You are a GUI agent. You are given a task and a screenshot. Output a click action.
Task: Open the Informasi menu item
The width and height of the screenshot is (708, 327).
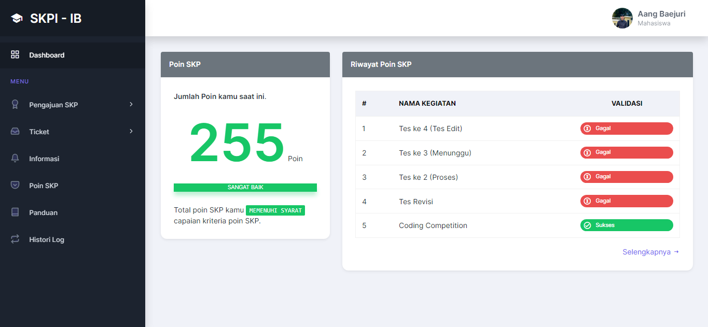click(x=44, y=159)
